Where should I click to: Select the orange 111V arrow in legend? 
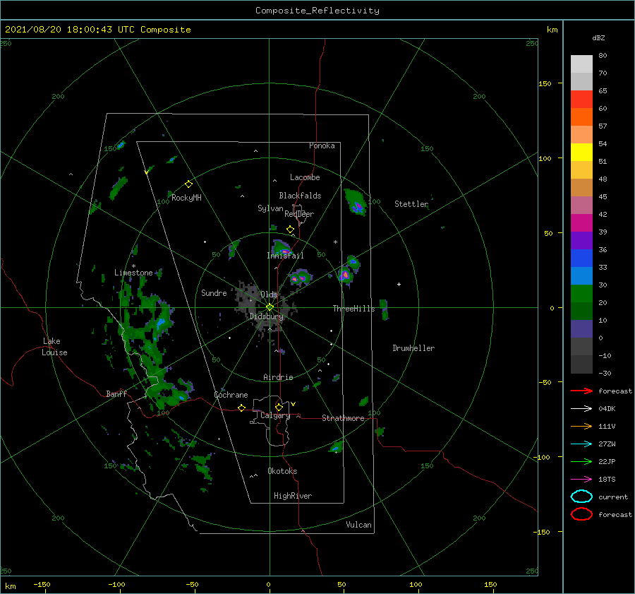tap(581, 426)
